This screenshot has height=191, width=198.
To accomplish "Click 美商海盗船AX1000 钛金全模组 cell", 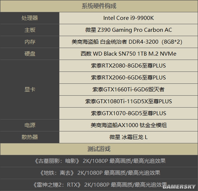I will coord(129,125).
